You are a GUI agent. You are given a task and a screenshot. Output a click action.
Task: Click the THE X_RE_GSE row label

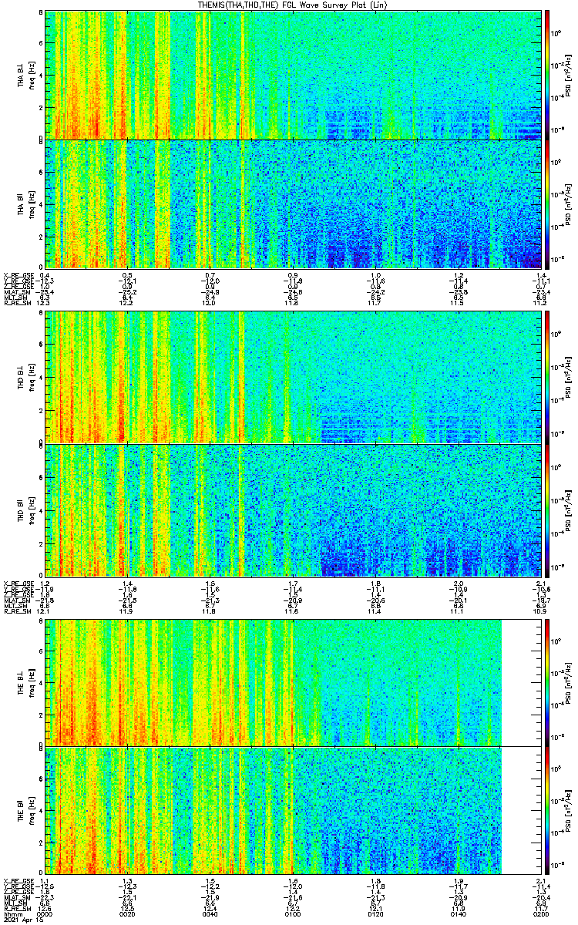point(18,881)
